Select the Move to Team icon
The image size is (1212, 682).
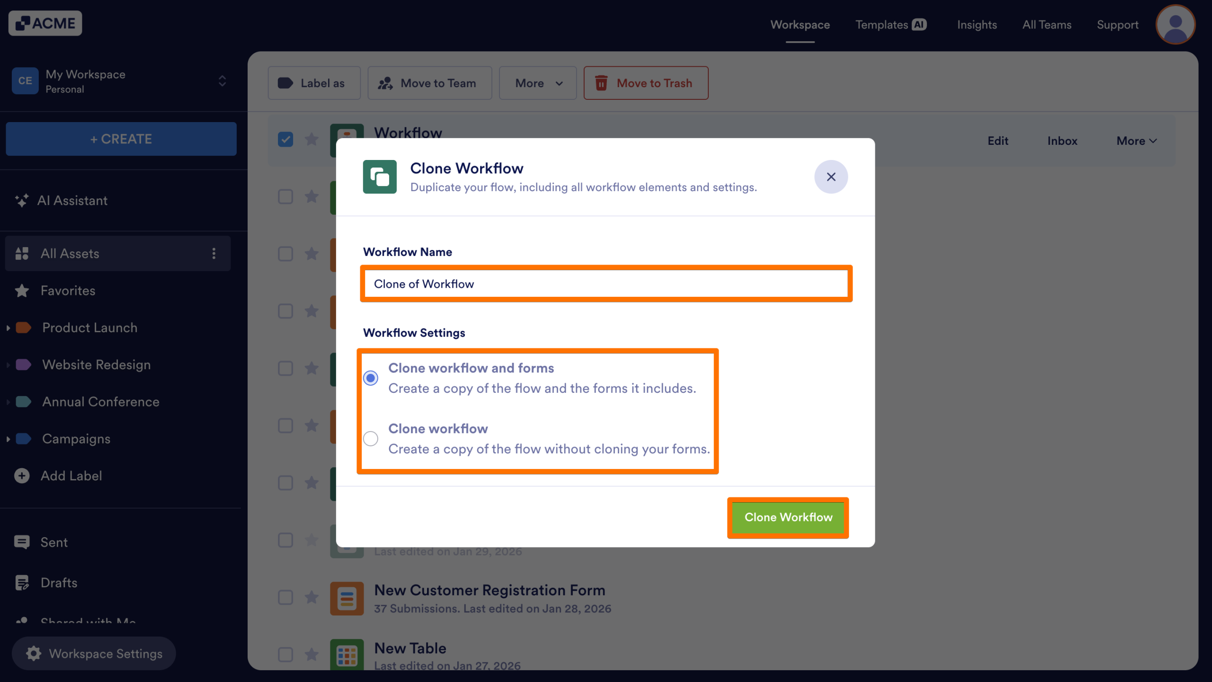[x=385, y=83]
